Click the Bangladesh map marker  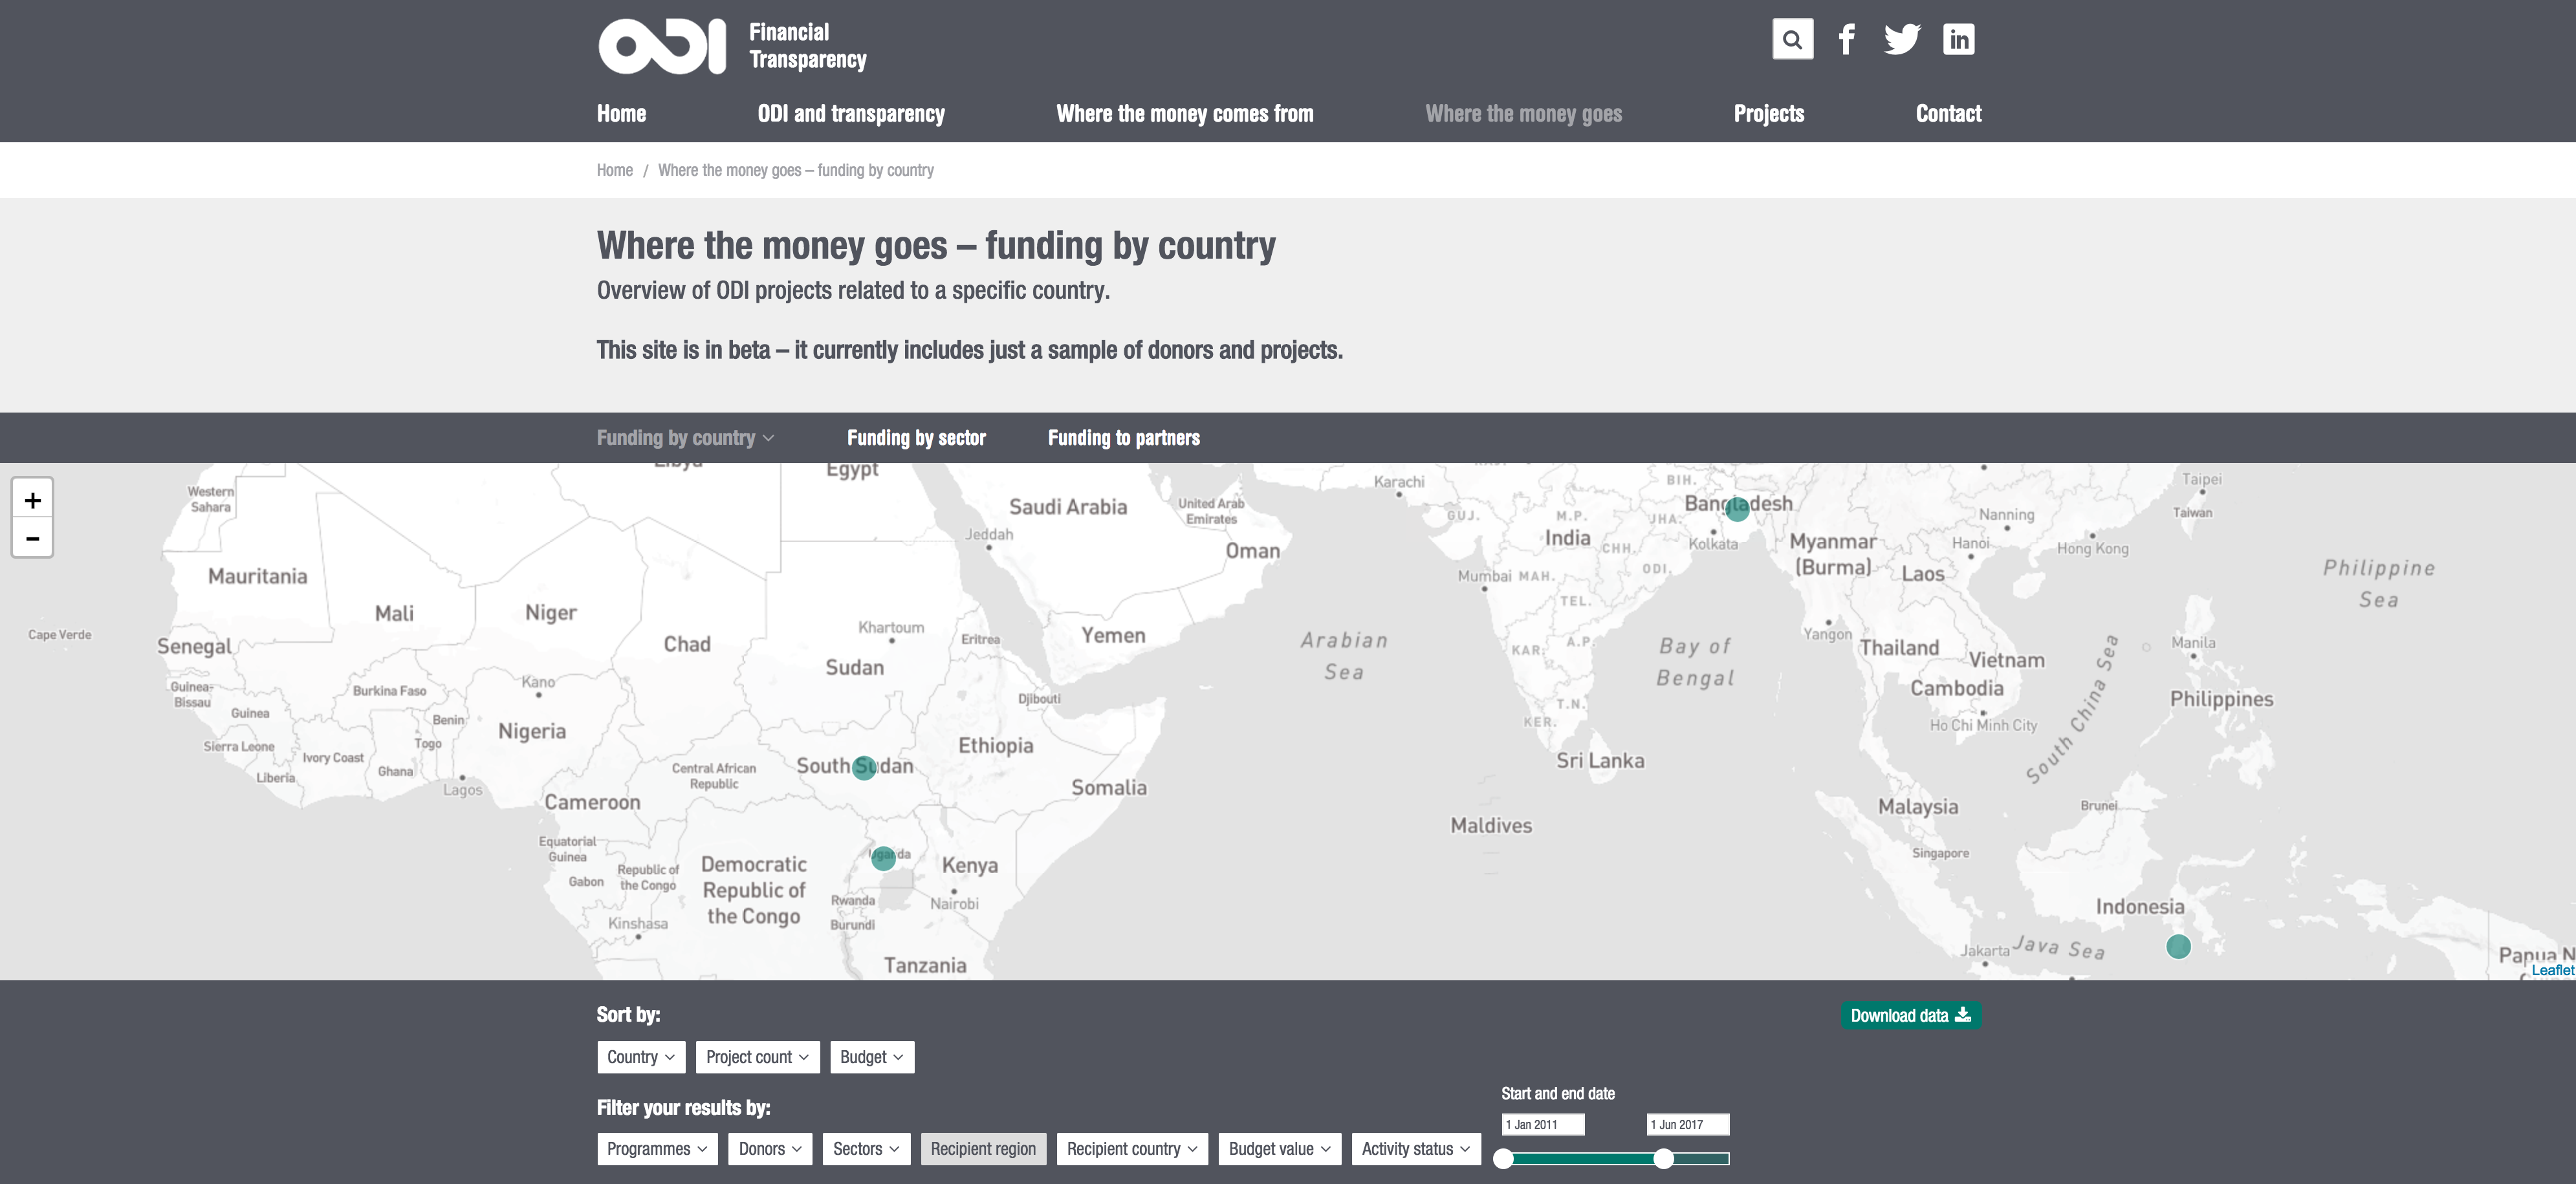(x=1737, y=509)
